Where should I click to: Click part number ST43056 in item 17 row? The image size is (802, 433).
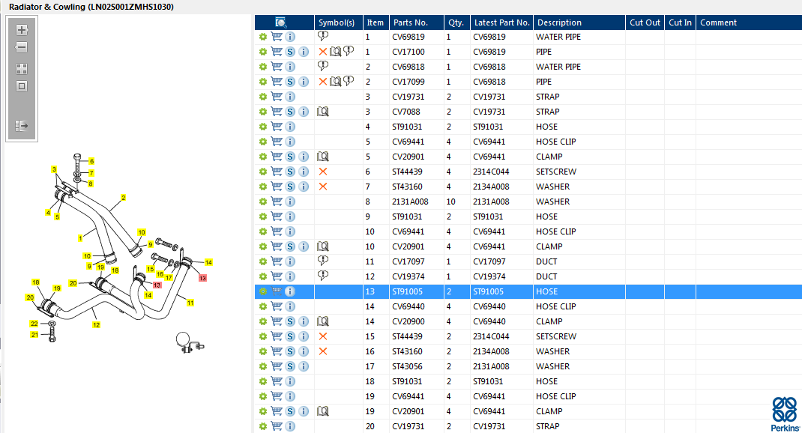pyautogui.click(x=408, y=366)
